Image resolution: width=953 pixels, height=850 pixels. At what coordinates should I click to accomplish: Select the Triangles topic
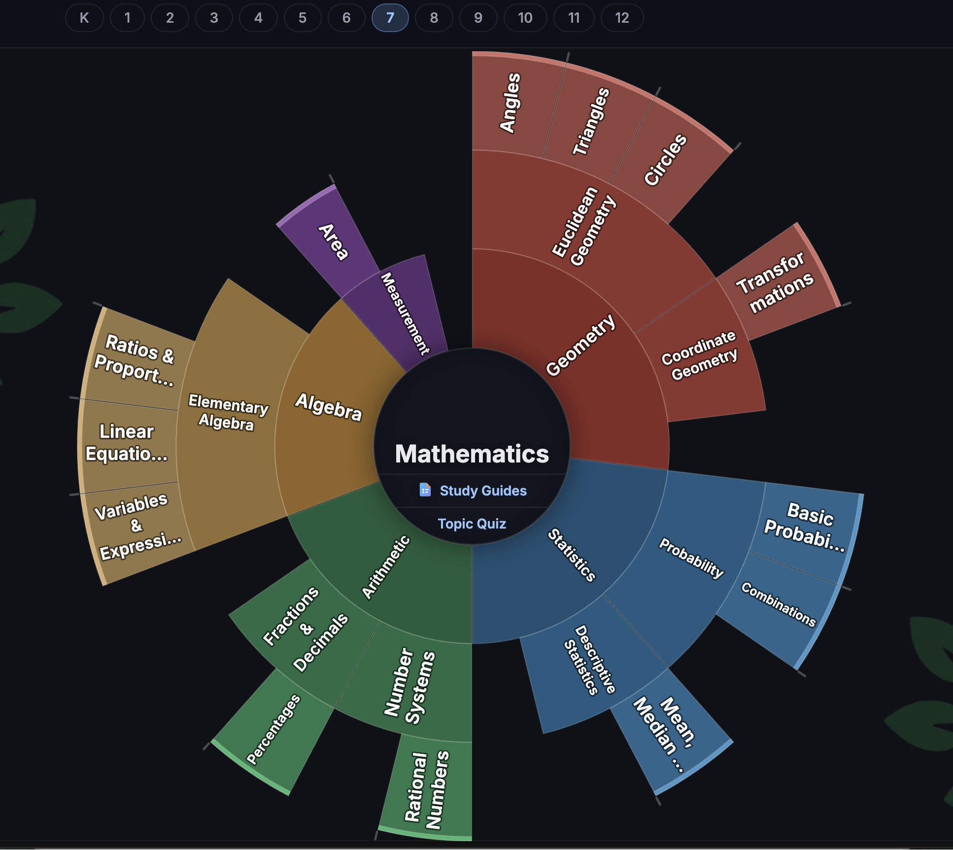point(591,122)
